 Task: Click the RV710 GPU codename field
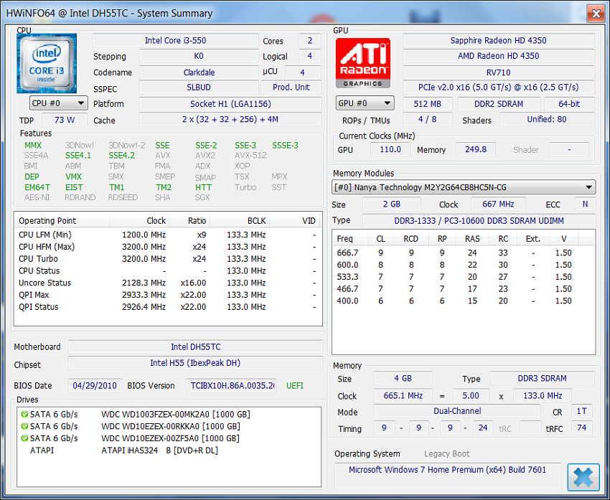point(499,72)
